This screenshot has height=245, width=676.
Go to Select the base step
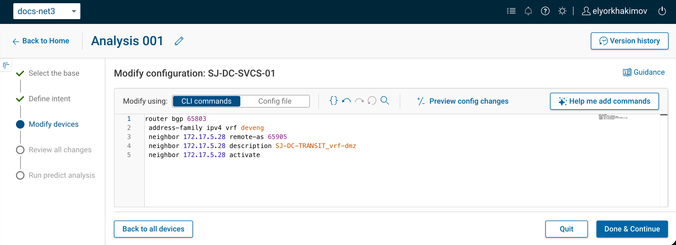54,73
